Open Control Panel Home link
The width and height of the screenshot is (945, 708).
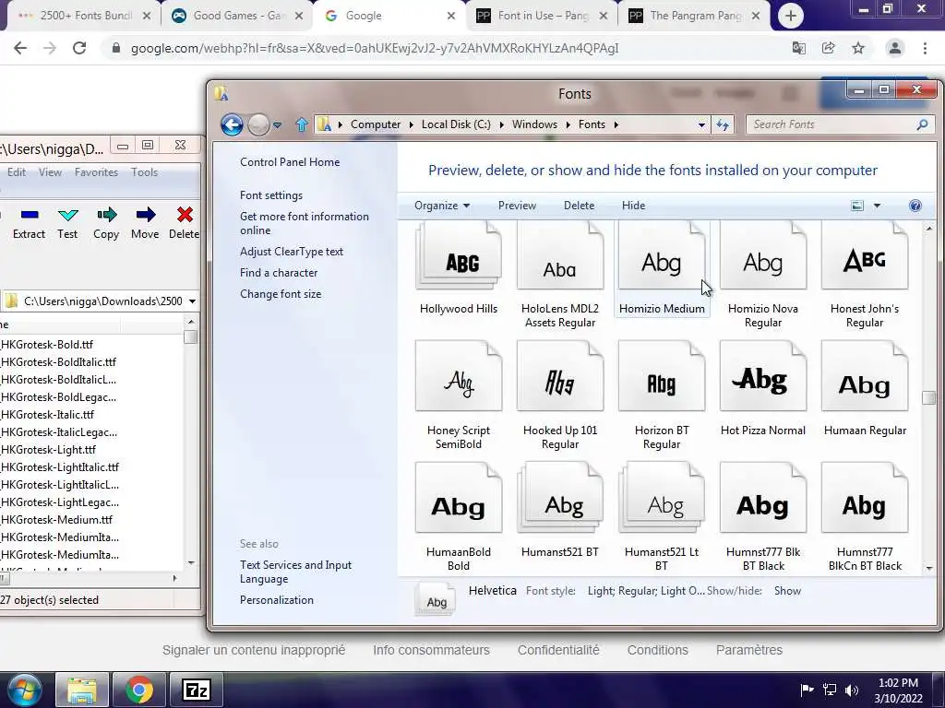289,162
